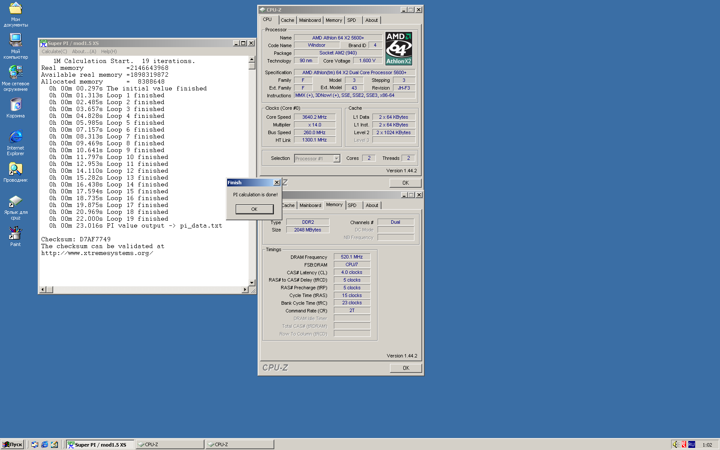Select Cache tab in top CPU-Z
Viewport: 720px width, 450px height.
(288, 20)
